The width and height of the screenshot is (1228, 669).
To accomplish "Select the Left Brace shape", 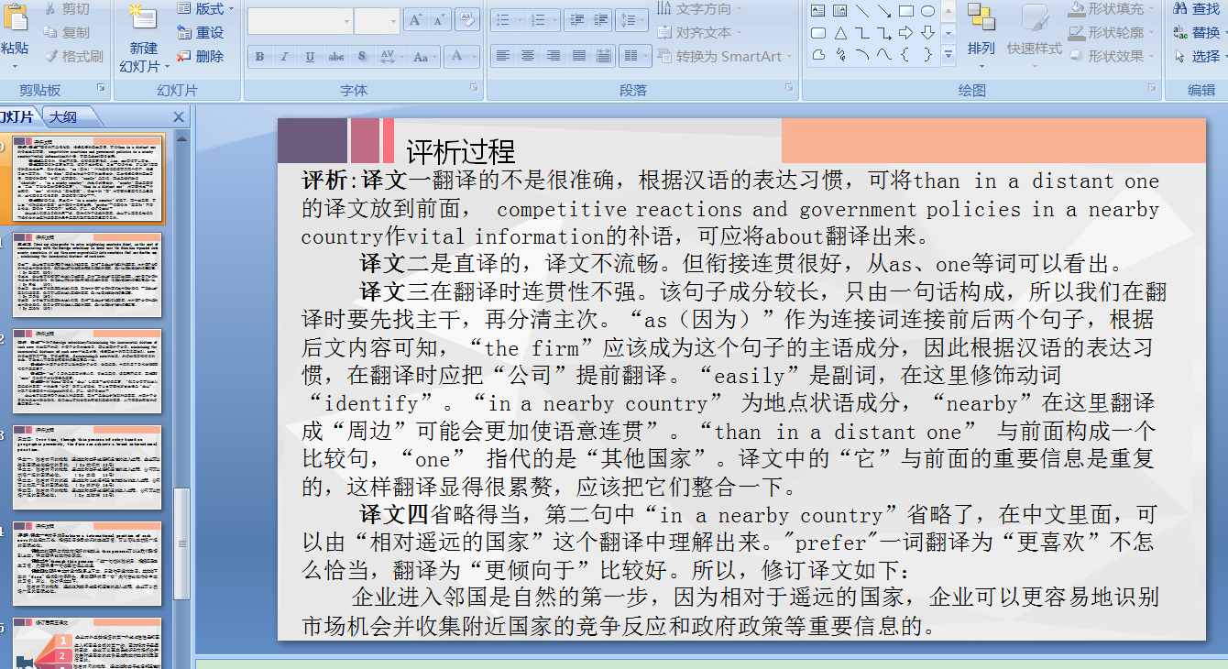I will tap(906, 55).
